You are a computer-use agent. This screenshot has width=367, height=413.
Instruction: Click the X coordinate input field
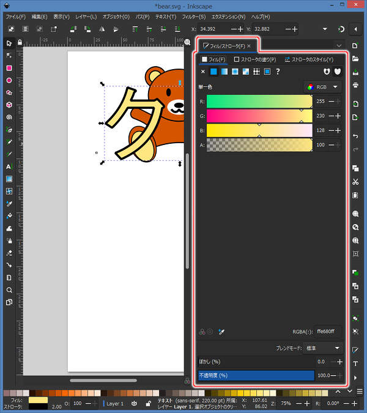[x=213, y=29]
